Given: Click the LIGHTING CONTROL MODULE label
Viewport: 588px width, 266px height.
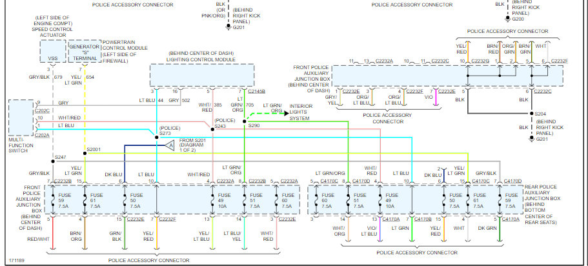Looking at the screenshot, I should point(201,59).
